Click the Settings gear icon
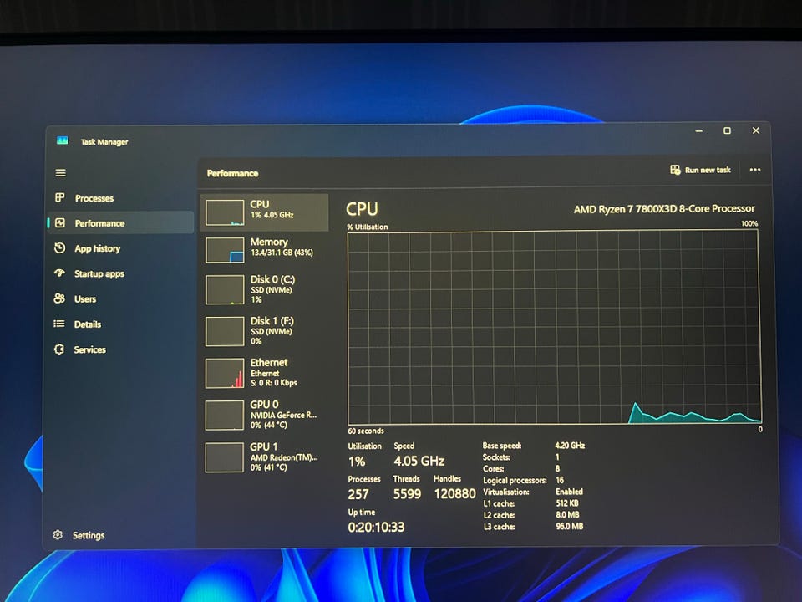Viewport: 802px width, 602px height. [58, 534]
